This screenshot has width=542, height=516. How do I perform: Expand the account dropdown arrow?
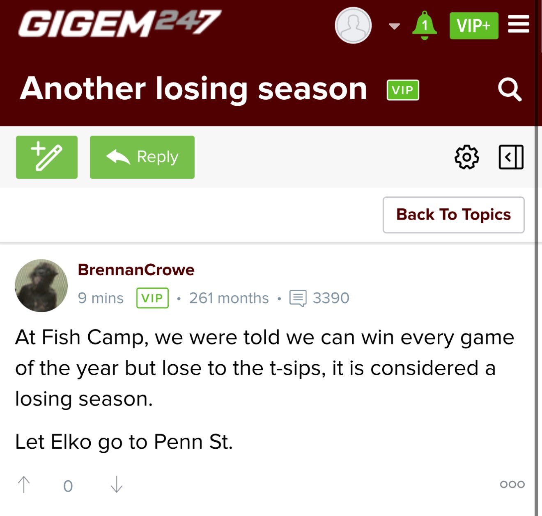click(x=394, y=26)
